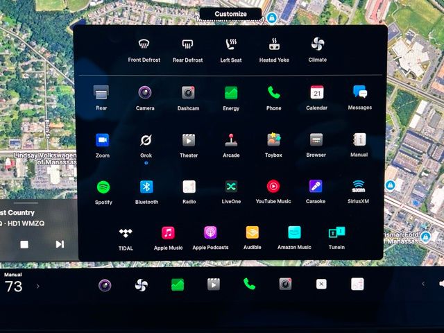Open Spotify from the app grid
The height and width of the screenshot is (333, 444).
(103, 187)
